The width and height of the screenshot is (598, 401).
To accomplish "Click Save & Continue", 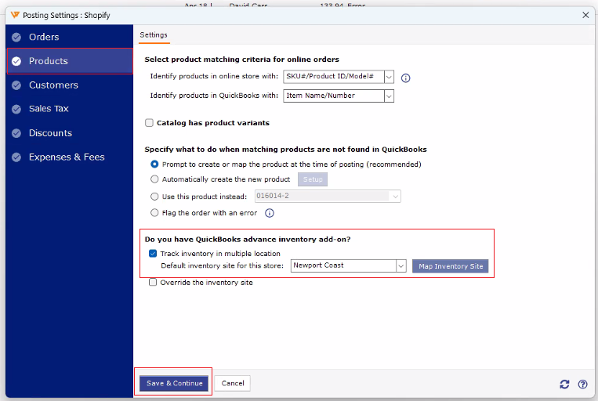I will pyautogui.click(x=174, y=383).
